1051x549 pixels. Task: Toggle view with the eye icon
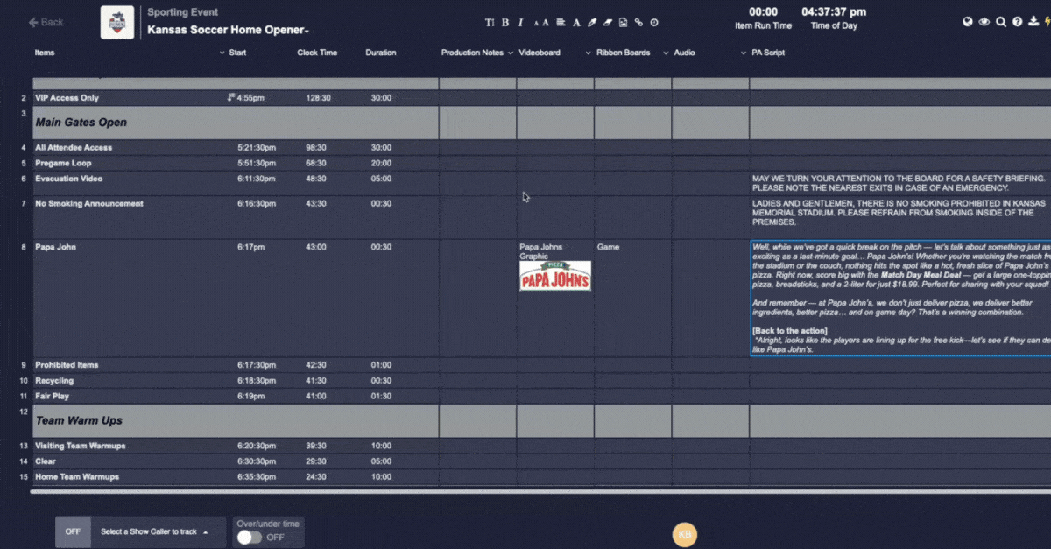(x=984, y=22)
